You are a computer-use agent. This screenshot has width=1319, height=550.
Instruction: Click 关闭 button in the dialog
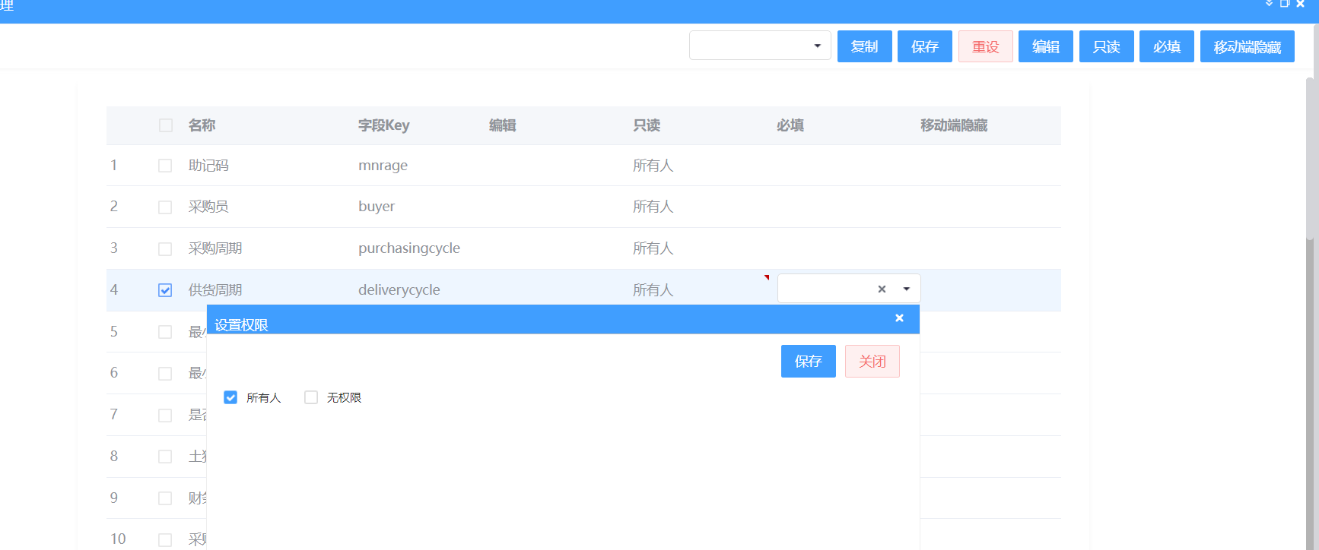pos(872,362)
